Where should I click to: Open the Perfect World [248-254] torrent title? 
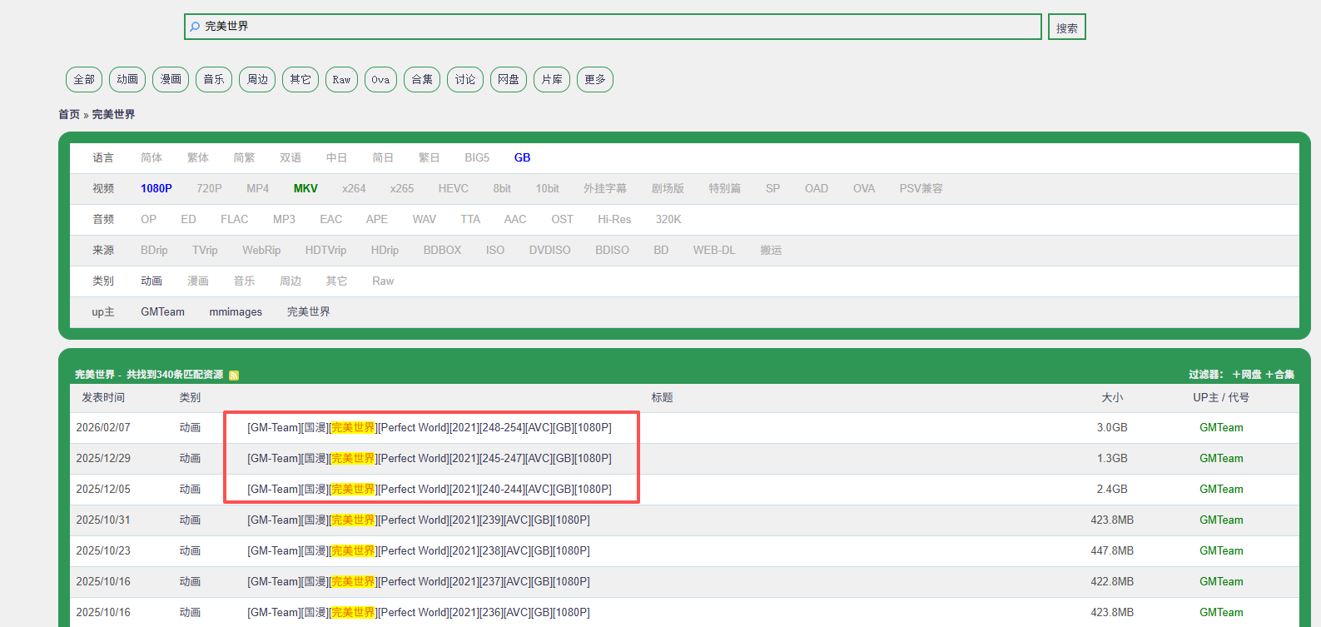click(x=429, y=428)
